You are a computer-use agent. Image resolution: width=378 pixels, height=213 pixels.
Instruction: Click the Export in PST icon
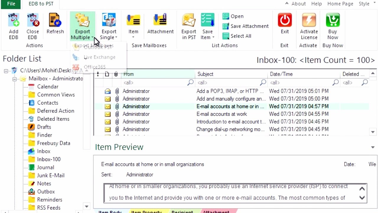189,20
